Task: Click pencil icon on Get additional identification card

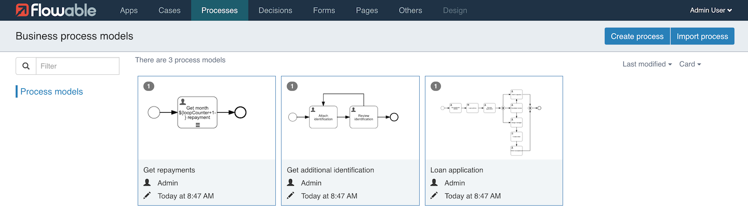Action: click(x=290, y=196)
